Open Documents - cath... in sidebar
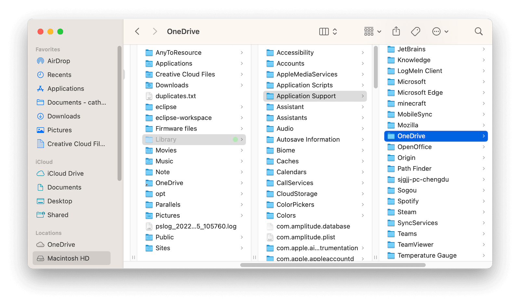The height and width of the screenshot is (305, 520). click(71, 102)
